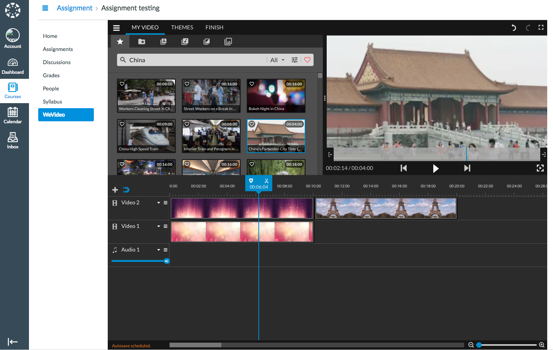
Task: Toggle favorites-only heart filter in search bar
Action: 307,60
